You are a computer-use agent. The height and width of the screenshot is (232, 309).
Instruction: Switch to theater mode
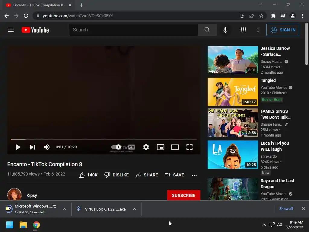tap(175, 147)
